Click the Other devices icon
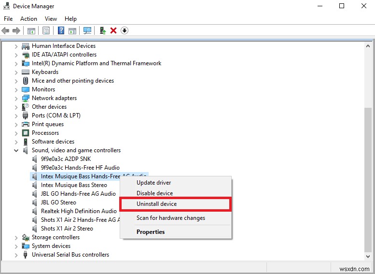 [26, 107]
